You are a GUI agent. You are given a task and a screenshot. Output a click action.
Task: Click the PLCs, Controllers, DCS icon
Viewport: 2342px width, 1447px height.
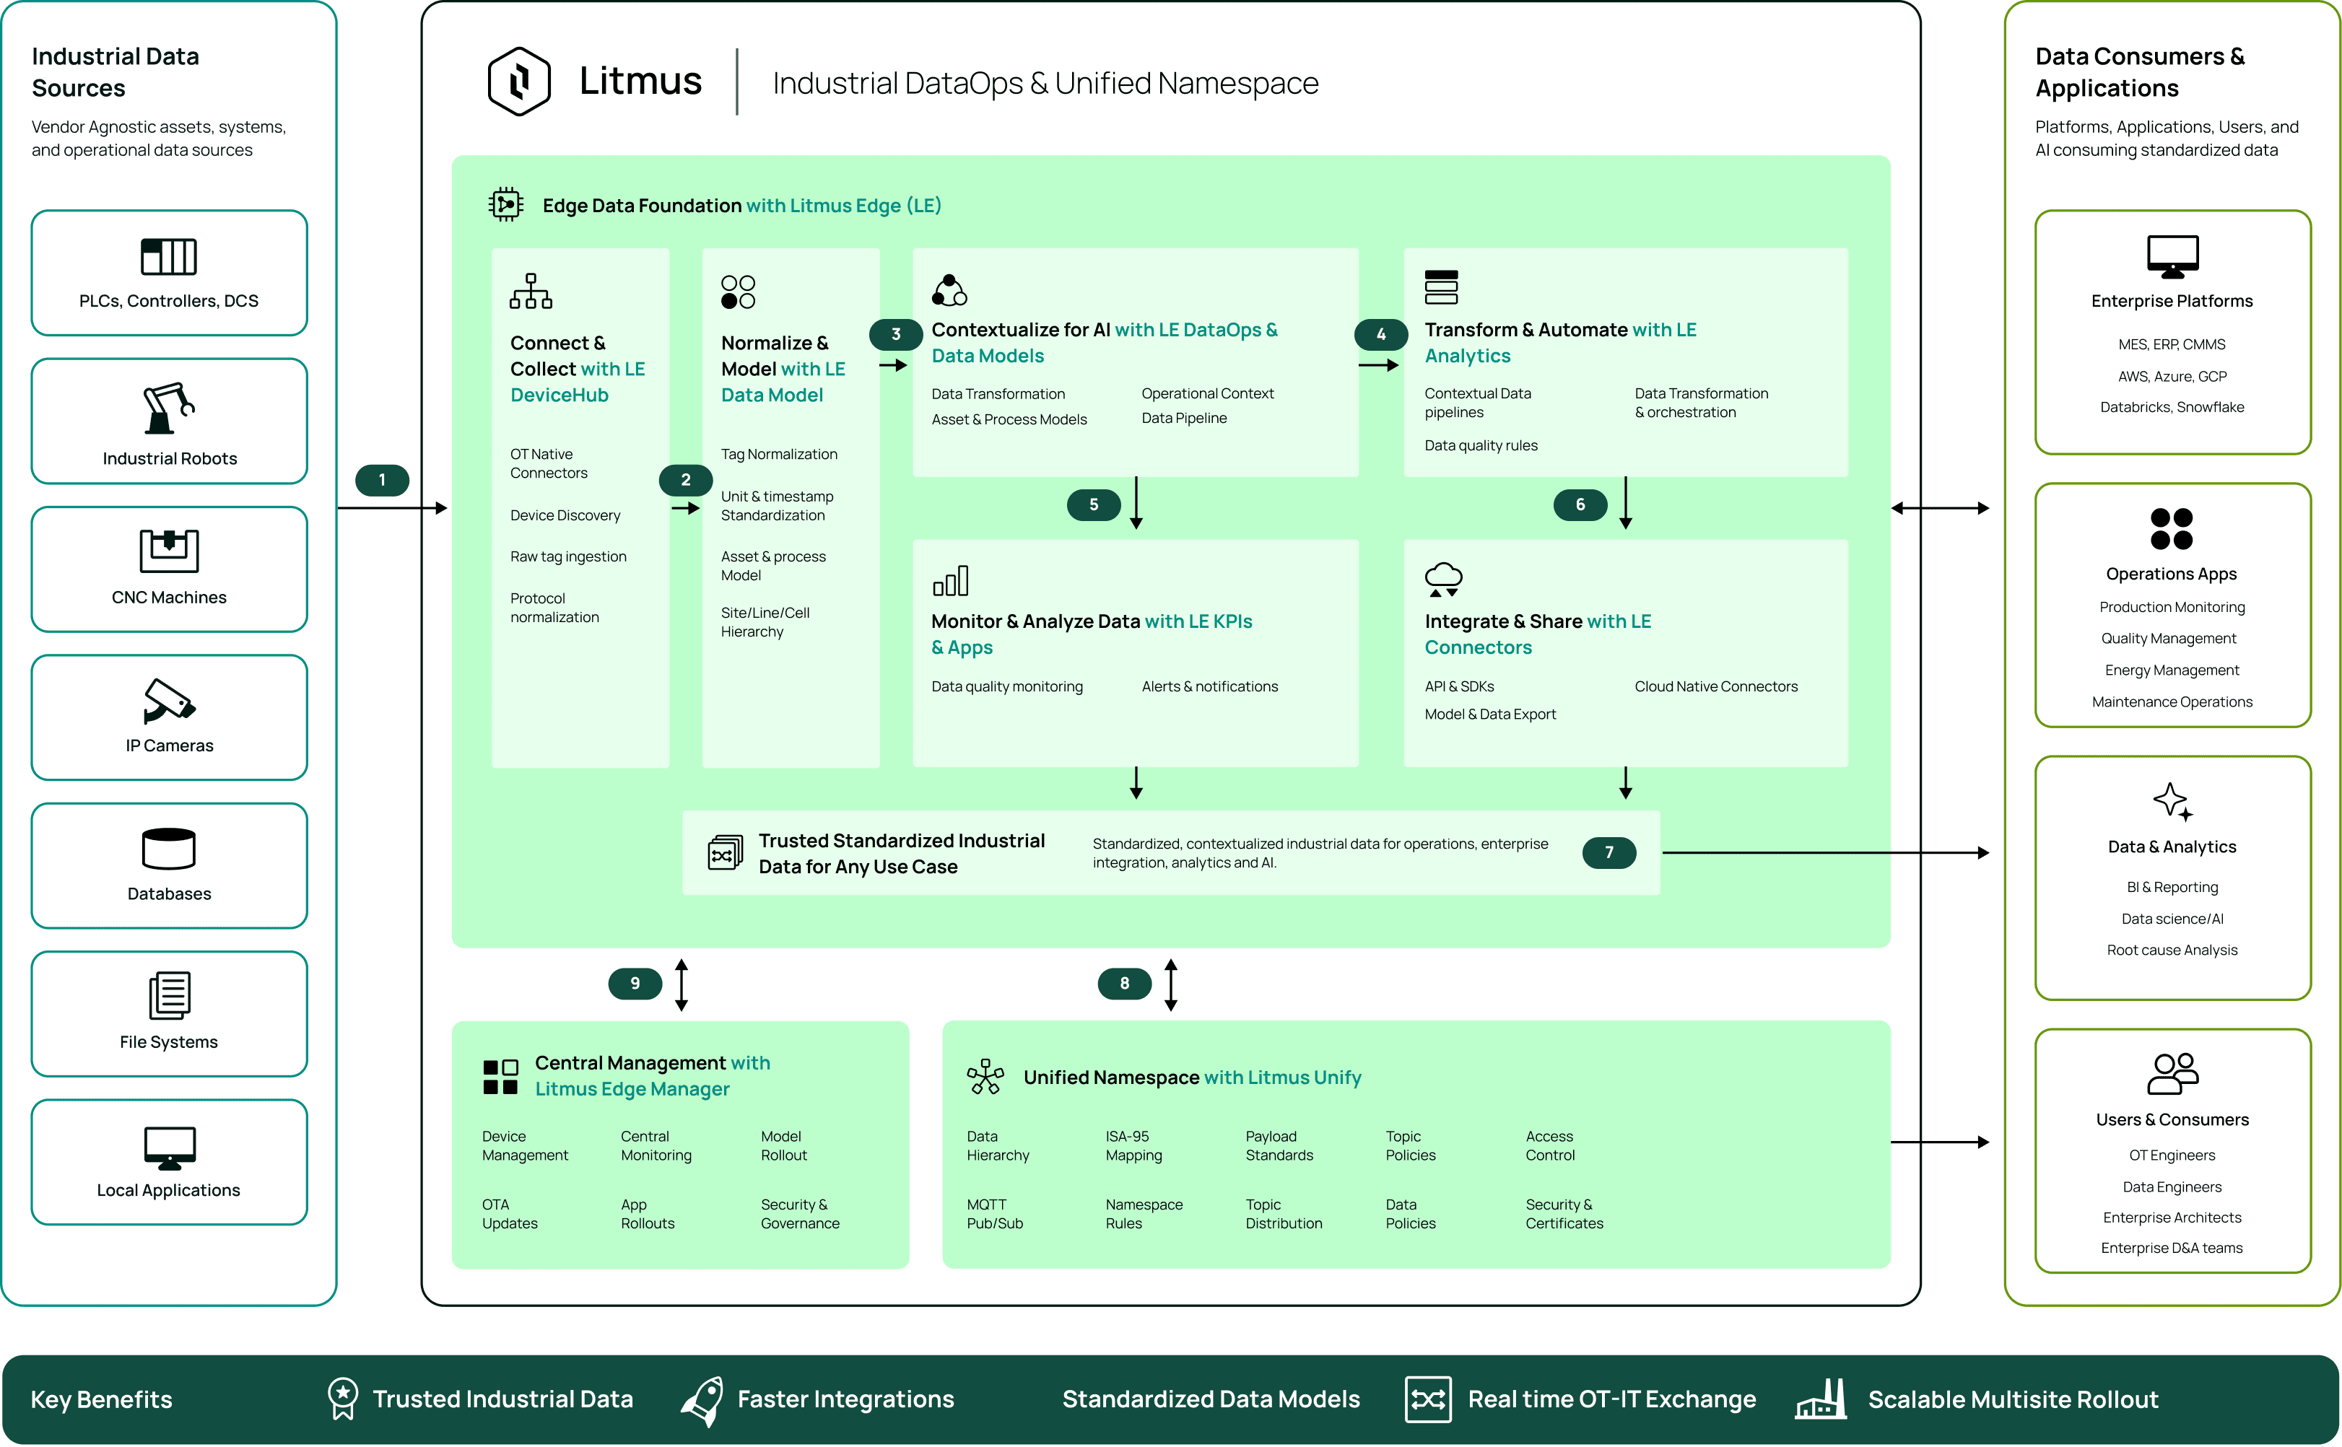(x=168, y=256)
